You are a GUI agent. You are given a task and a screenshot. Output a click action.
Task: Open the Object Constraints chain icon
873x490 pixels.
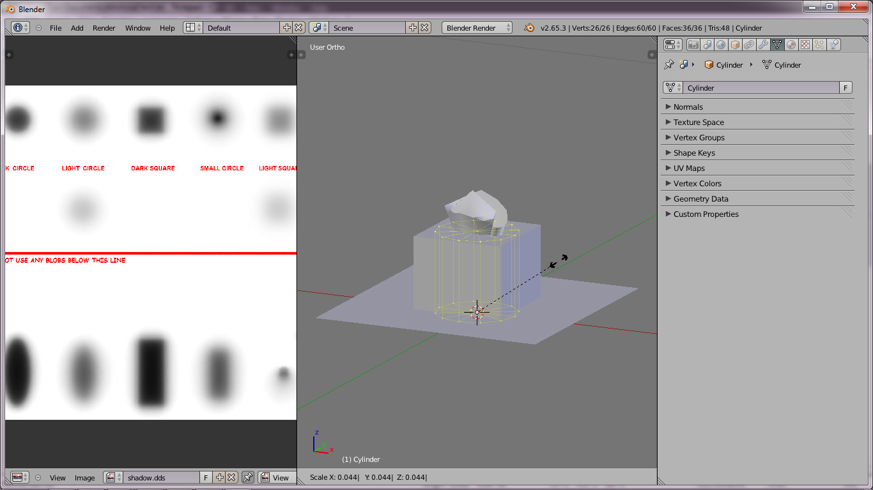pos(749,45)
